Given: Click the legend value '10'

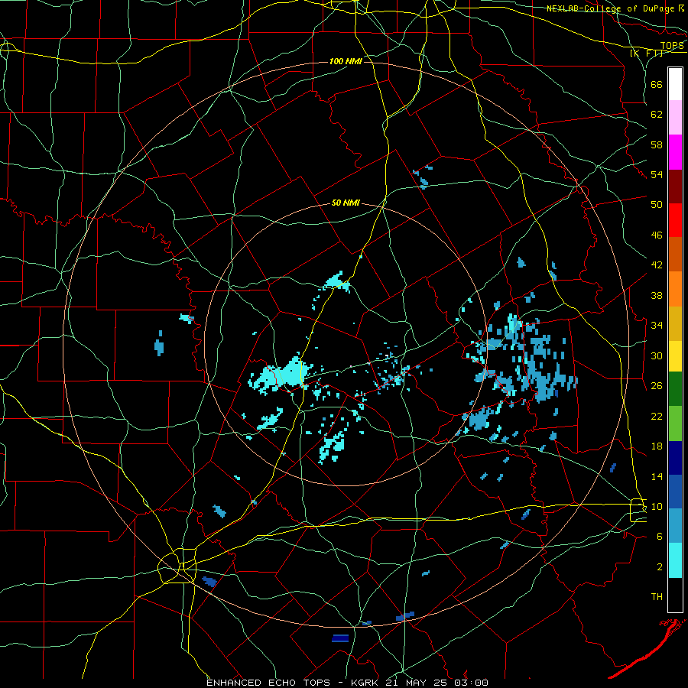Looking at the screenshot, I should (x=657, y=507).
